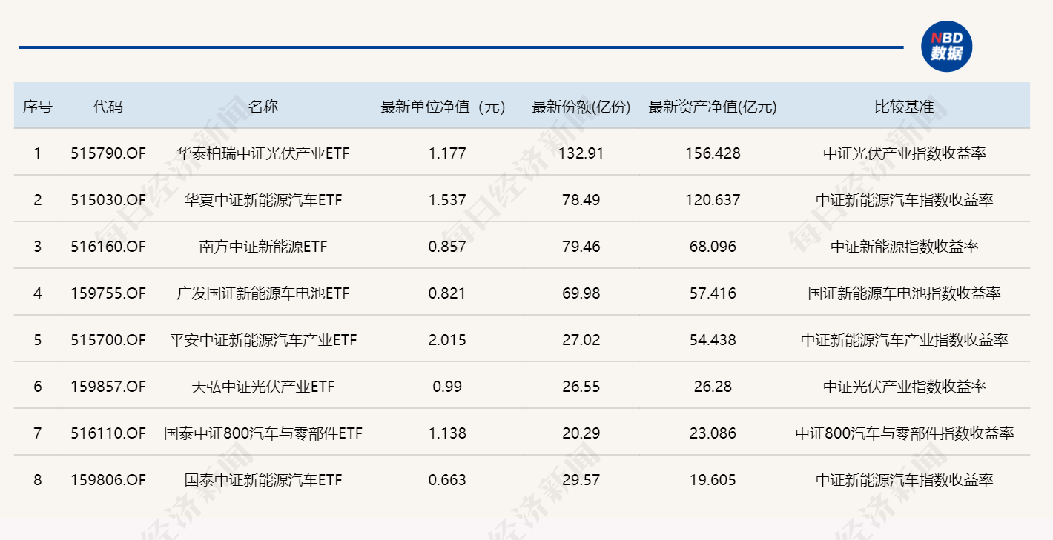Screen dimensions: 1053x540
Task: Select code 516160.OF
Action: click(x=108, y=247)
